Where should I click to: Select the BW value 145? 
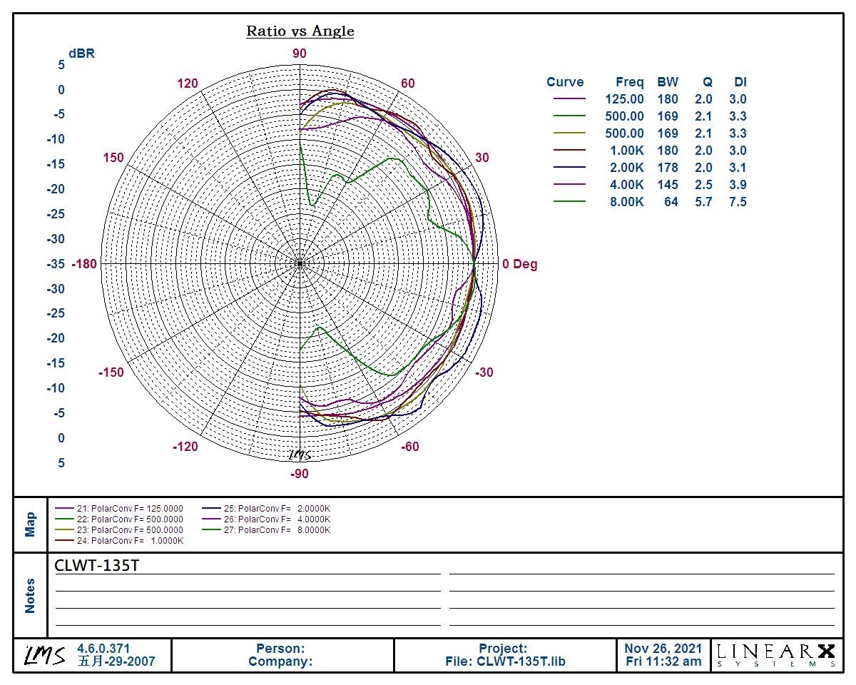(x=668, y=185)
